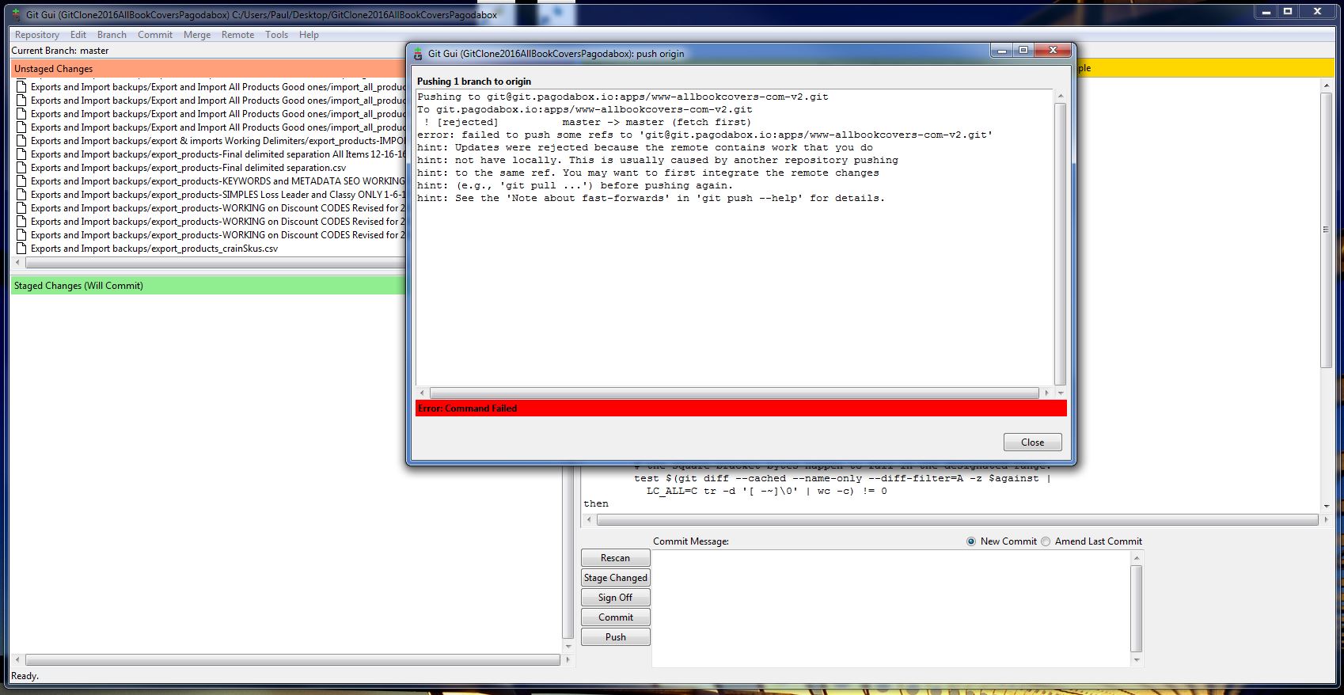Click the diff pane horizontal scrollbar
This screenshot has height=695, width=1344.
[x=957, y=520]
